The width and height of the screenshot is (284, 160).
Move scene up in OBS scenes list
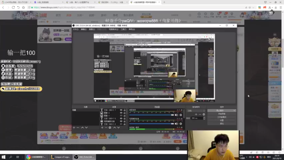(x=82, y=128)
